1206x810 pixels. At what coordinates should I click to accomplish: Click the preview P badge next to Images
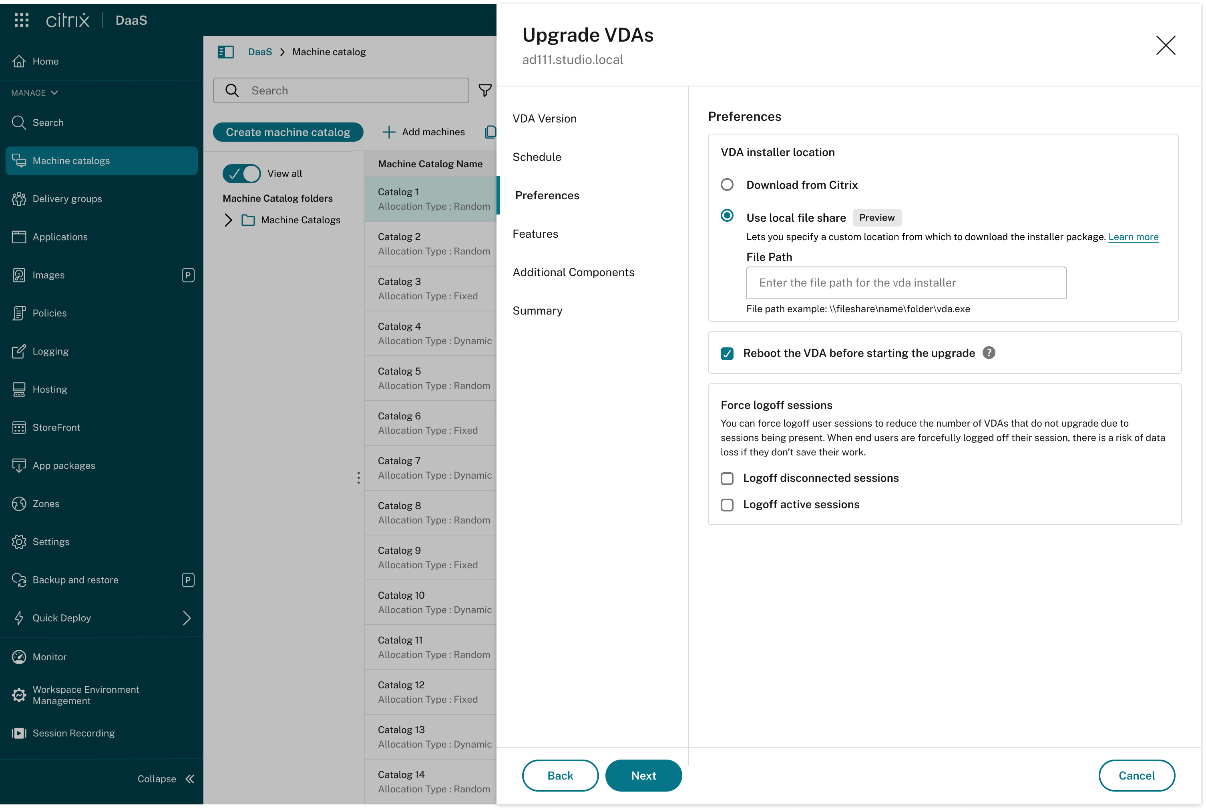[188, 275]
